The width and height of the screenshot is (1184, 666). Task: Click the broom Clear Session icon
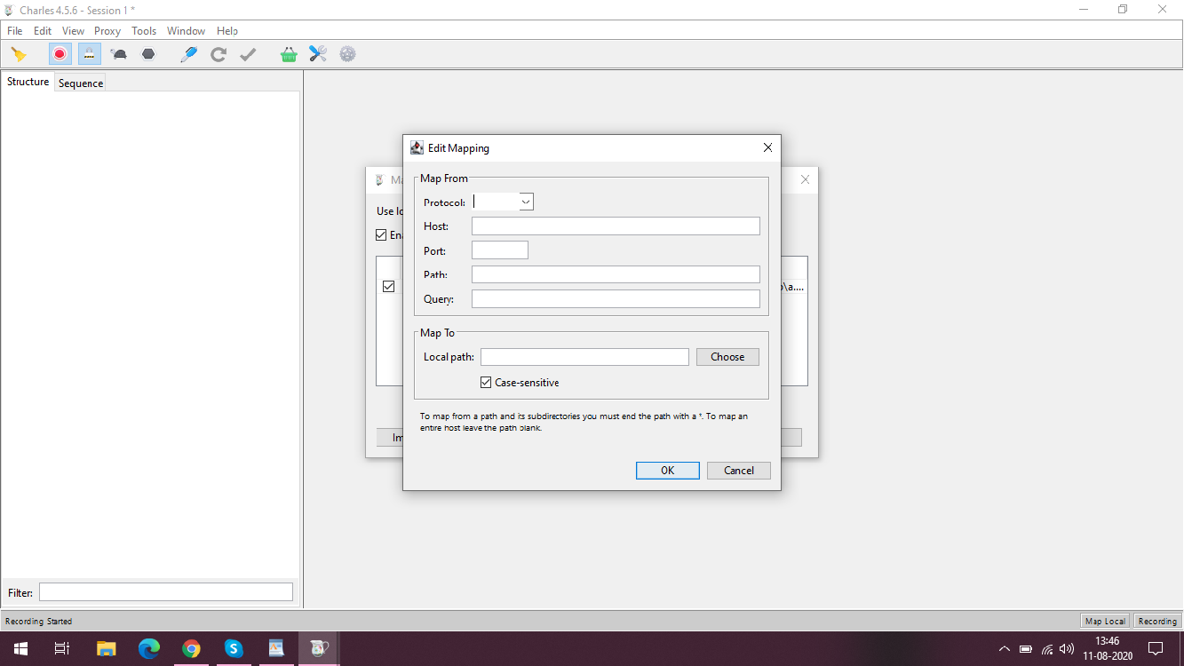click(19, 54)
